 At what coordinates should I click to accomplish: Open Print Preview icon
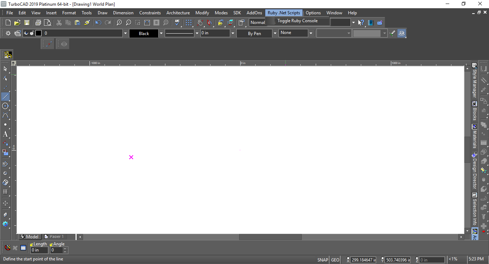click(x=48, y=23)
